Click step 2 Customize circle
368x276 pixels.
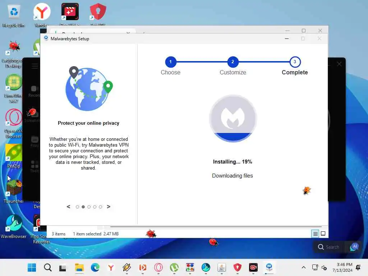pos(233,62)
